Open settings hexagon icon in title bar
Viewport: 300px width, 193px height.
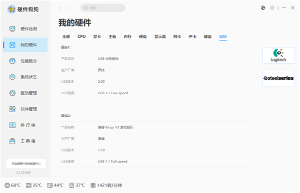point(272,8)
